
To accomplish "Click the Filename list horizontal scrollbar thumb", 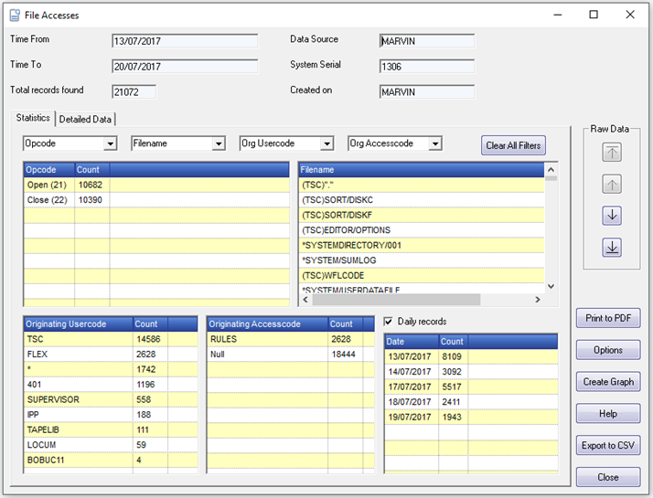I will point(396,300).
